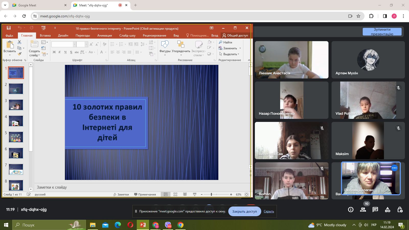Switch to slide sorter view icon
409x230 pixels.
(x=175, y=194)
